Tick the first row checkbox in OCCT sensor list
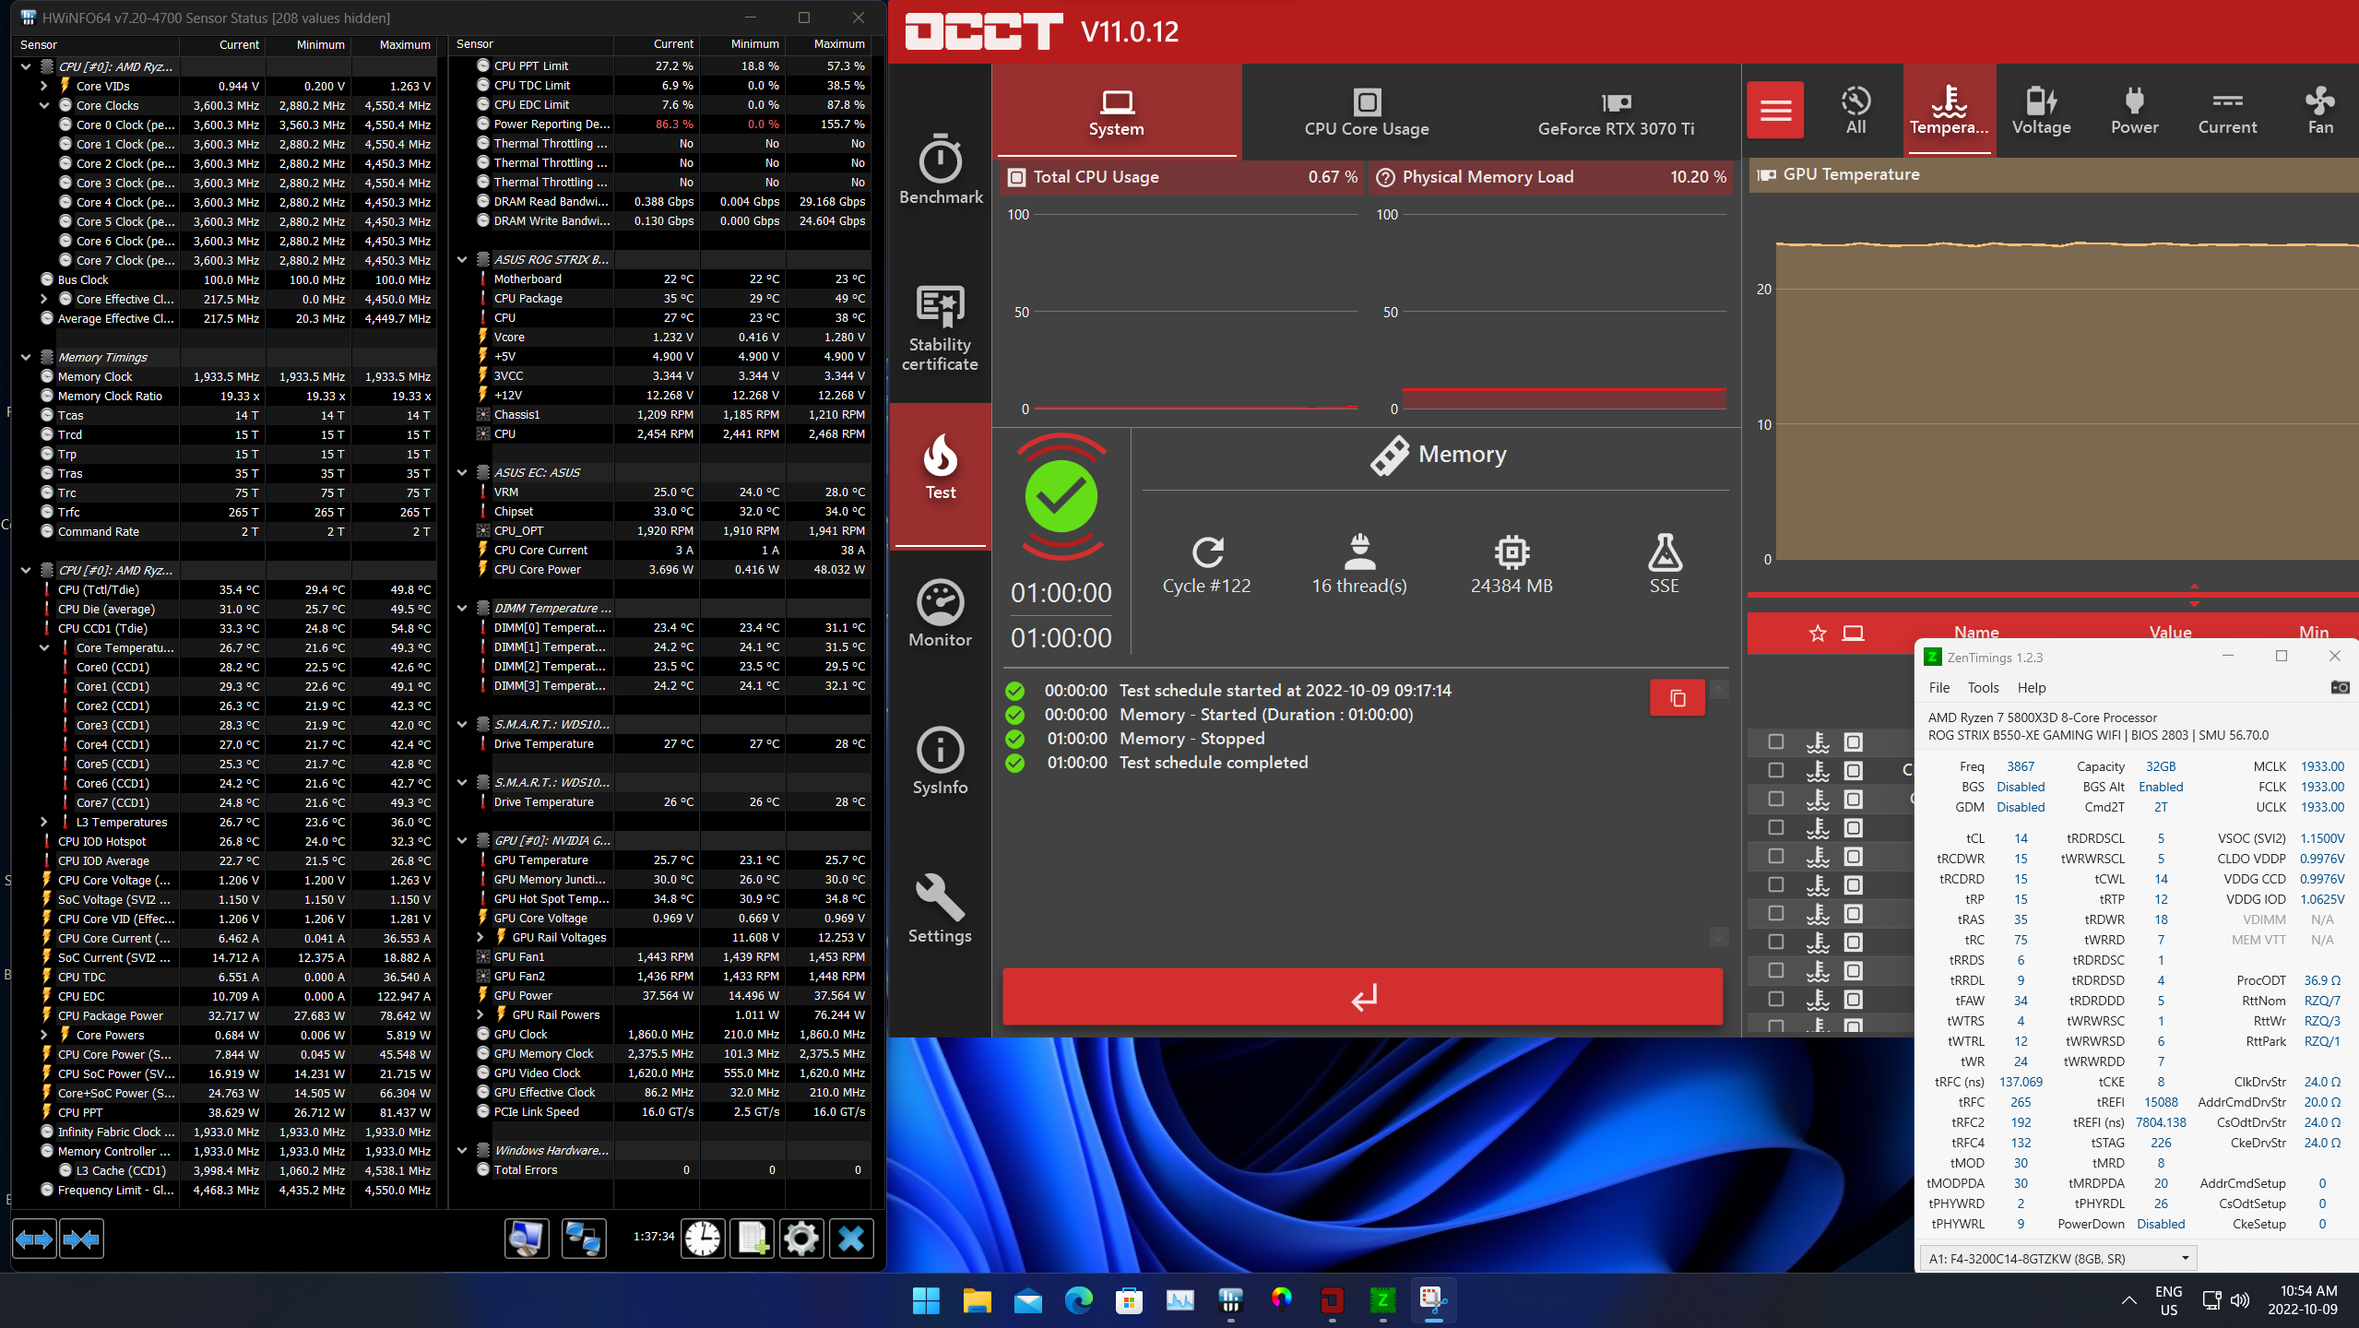The width and height of the screenshot is (2359, 1328). point(1775,741)
